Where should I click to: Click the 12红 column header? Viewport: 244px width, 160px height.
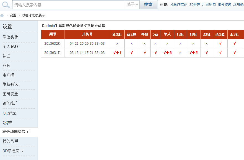pyautogui.click(x=181, y=34)
